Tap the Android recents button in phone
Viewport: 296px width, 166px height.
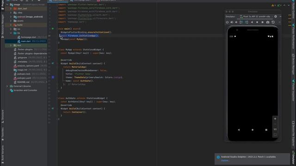point(266,130)
